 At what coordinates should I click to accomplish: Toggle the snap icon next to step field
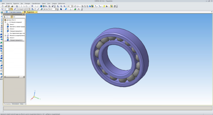[12, 9]
